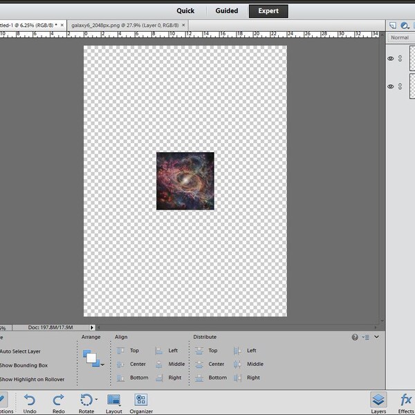Click the Align Bottom button
Image resolution: width=415 pixels, height=415 pixels.
tap(133, 378)
